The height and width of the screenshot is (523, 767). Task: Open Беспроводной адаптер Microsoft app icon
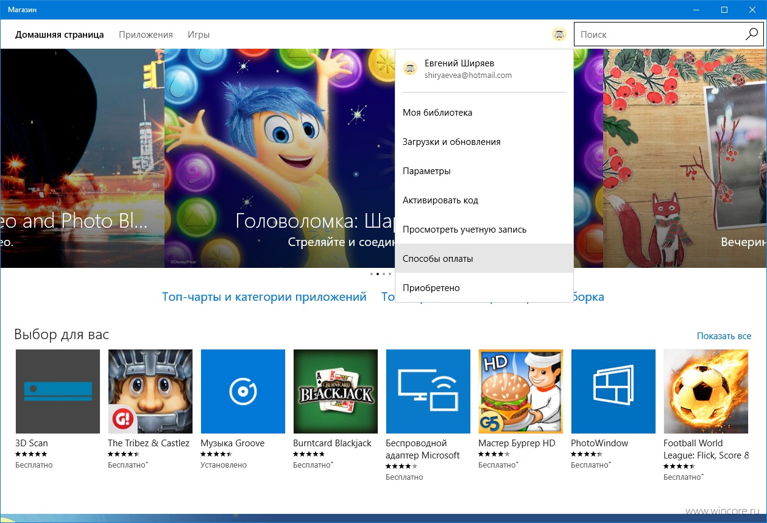[428, 391]
